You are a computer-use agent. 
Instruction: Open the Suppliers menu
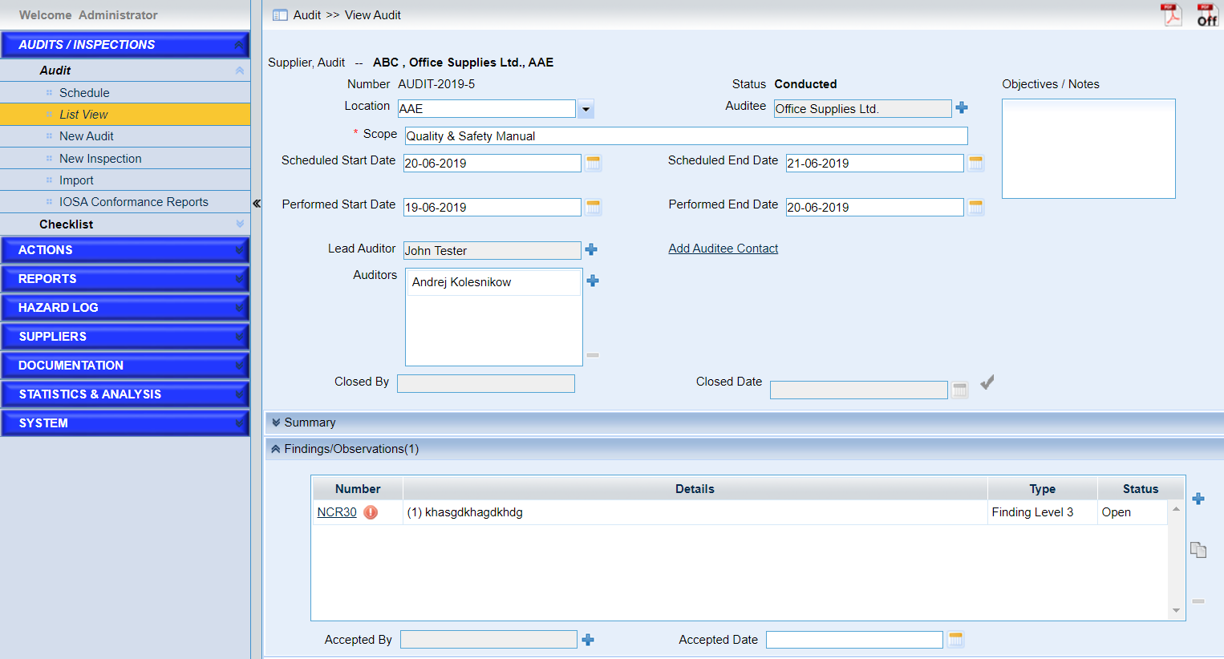[125, 337]
